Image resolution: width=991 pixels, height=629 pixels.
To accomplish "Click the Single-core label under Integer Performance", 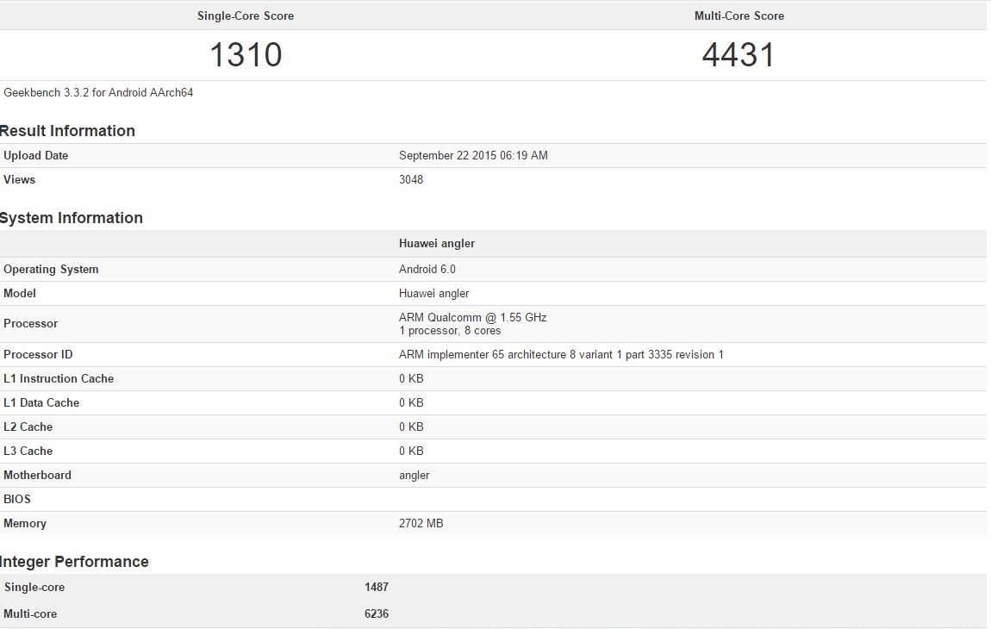I will tap(34, 588).
